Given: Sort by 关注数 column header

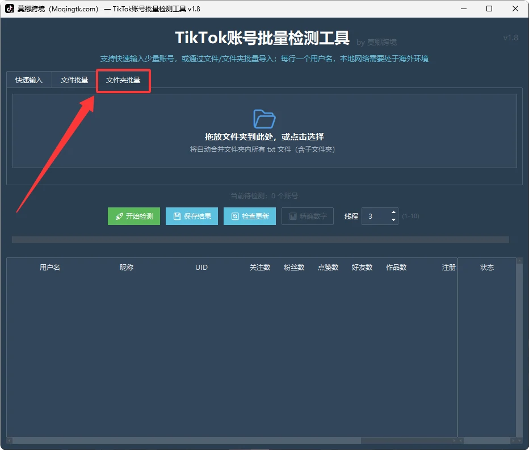Looking at the screenshot, I should pos(260,268).
